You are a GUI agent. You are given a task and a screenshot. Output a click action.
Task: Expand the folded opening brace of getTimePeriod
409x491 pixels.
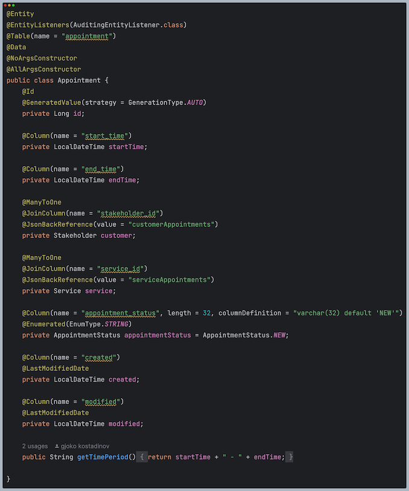point(142,457)
